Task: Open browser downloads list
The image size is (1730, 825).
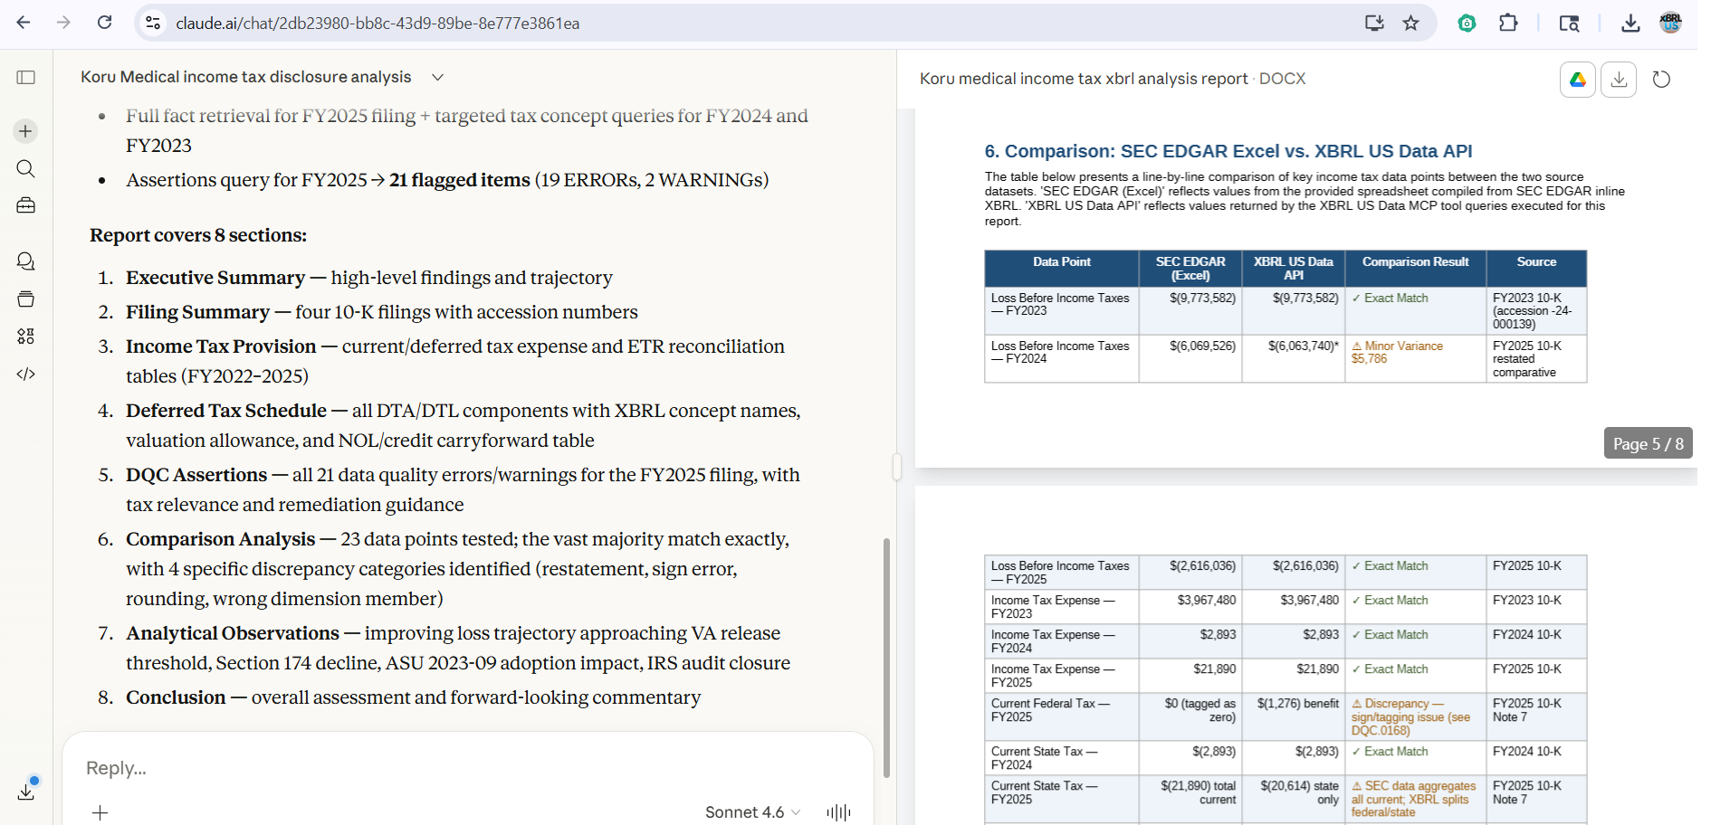Action: [x=1630, y=24]
